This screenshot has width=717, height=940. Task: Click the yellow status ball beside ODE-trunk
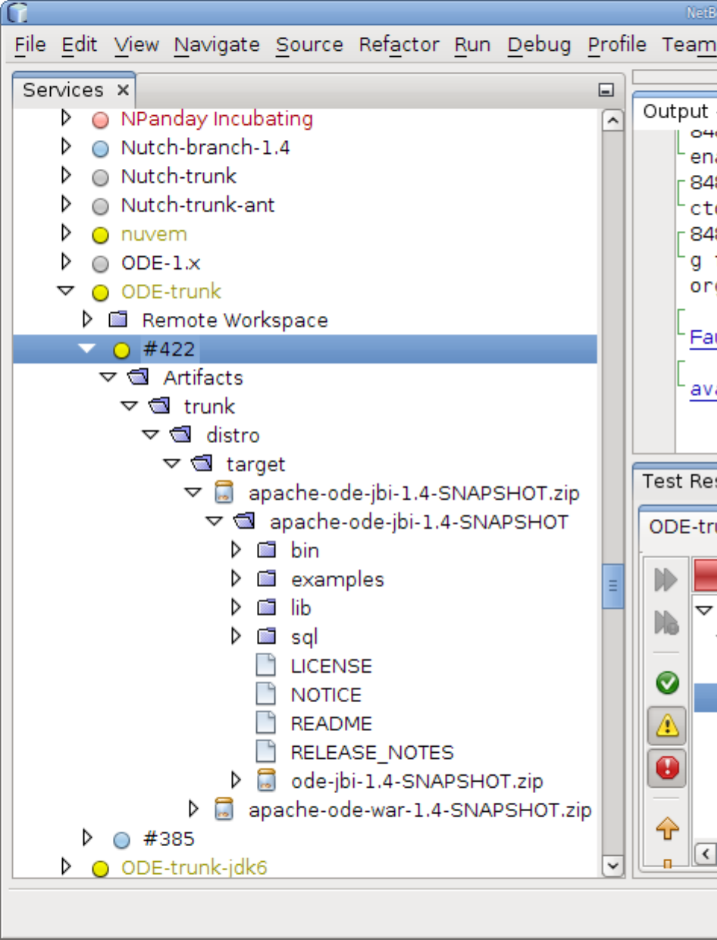click(x=100, y=292)
